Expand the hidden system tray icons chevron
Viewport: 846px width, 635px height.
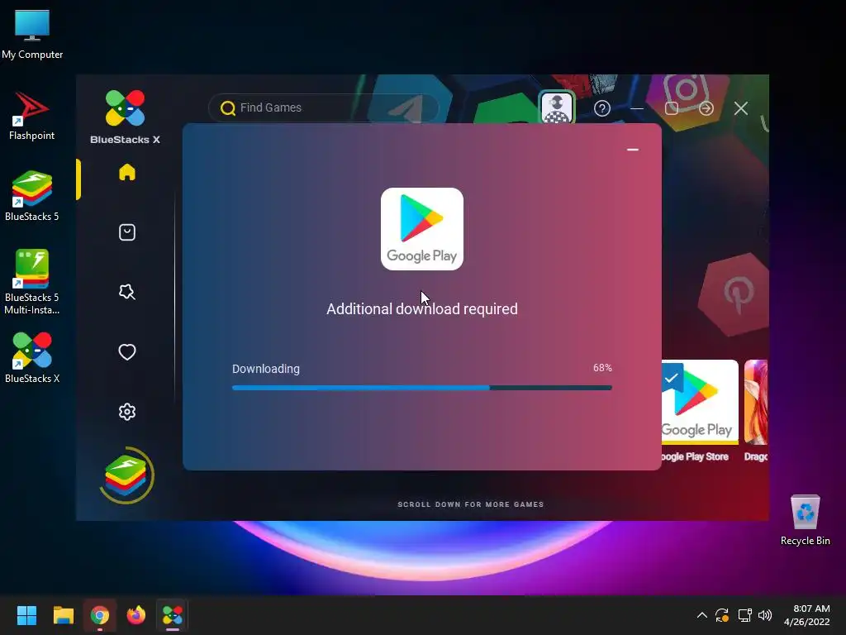(702, 615)
